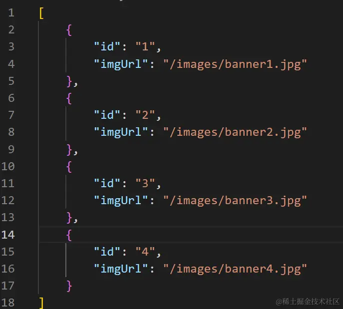Click the "id" key on line 11

[x=107, y=183]
